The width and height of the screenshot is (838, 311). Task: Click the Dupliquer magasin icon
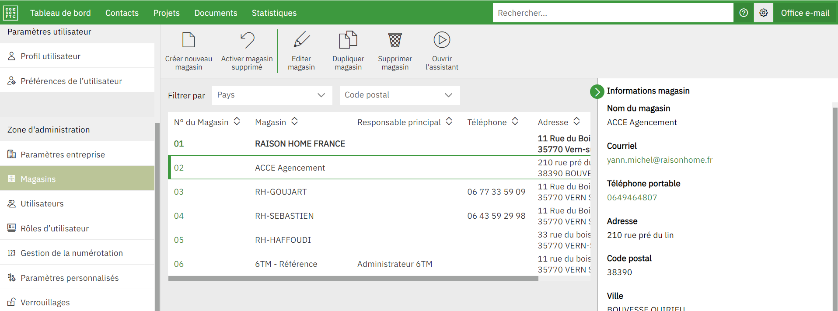(x=348, y=40)
